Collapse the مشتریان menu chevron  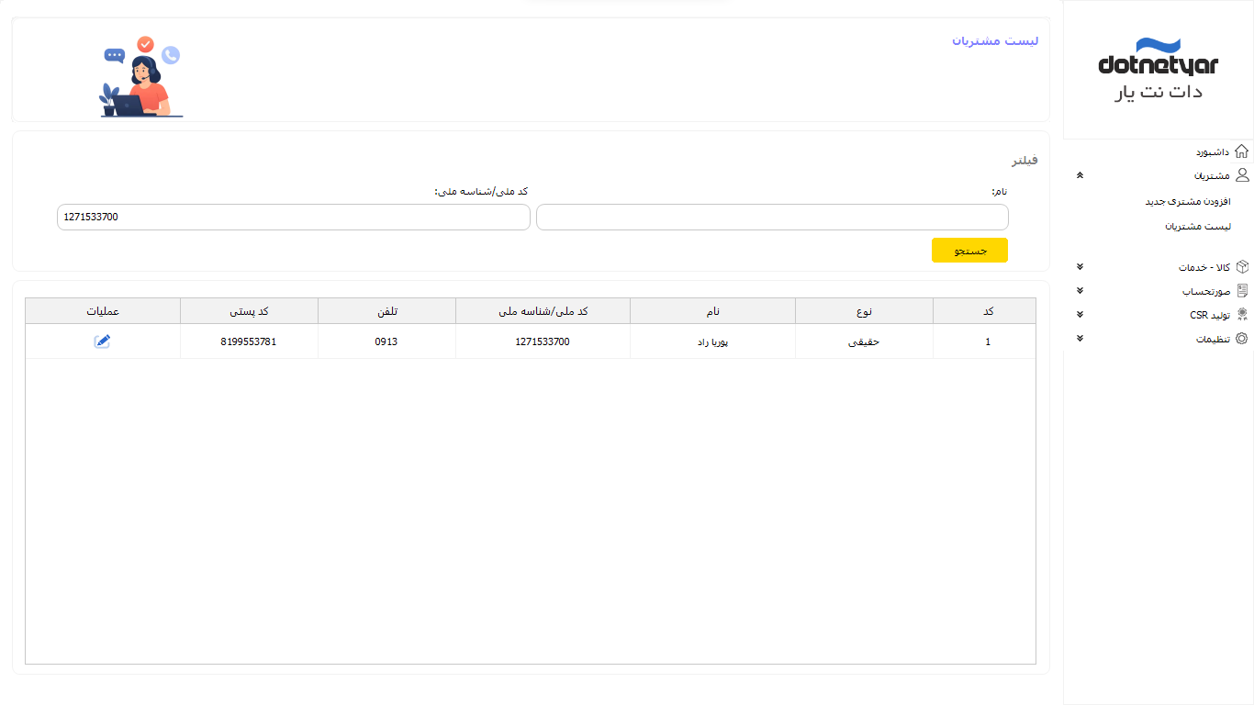pyautogui.click(x=1080, y=175)
